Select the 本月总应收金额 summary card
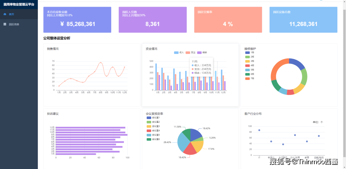The height and width of the screenshot is (169, 346). pyautogui.click(x=77, y=20)
